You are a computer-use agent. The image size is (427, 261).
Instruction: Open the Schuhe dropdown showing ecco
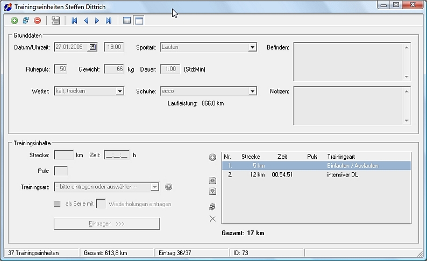(252, 91)
